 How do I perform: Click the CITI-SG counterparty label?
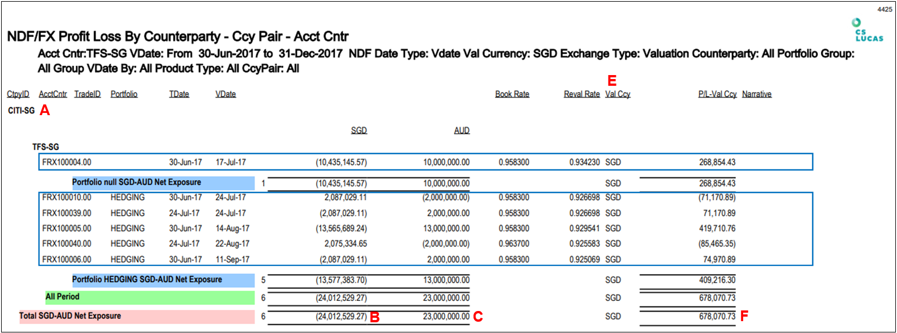21,111
